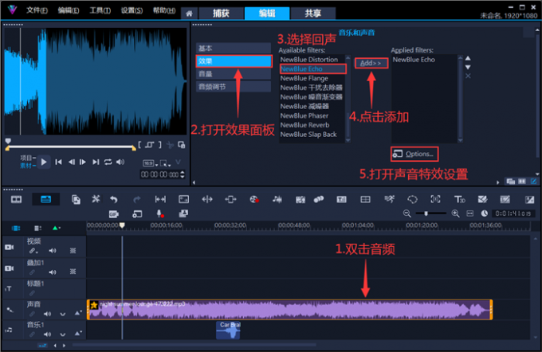Click the Options... button
This screenshot has width=542, height=352.
click(x=414, y=153)
